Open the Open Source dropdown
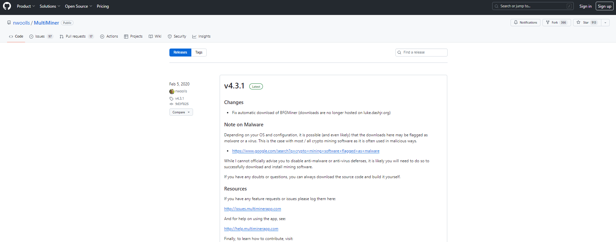 [79, 6]
